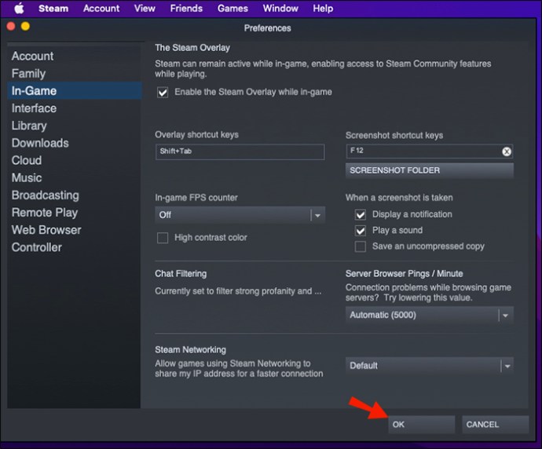Viewport: 542px width, 449px height.
Task: Open the Downloads preferences section
Action: pyautogui.click(x=75, y=143)
